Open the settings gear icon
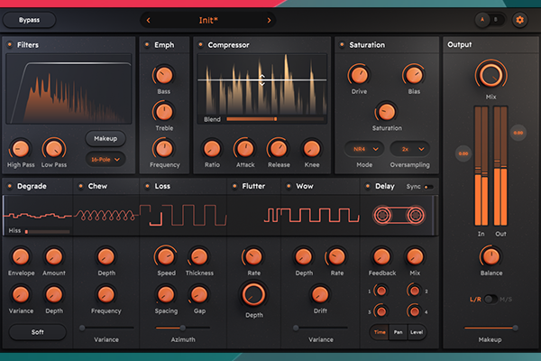 coord(519,19)
